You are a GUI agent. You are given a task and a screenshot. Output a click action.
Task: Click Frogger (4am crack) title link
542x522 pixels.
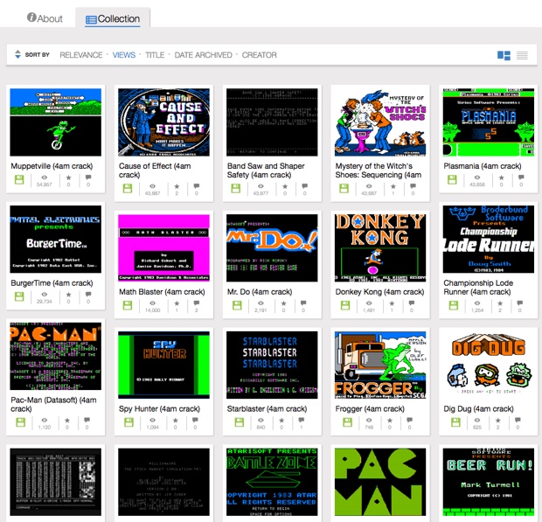pyautogui.click(x=370, y=409)
